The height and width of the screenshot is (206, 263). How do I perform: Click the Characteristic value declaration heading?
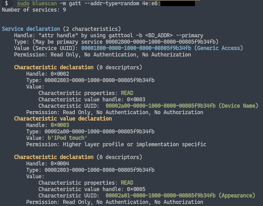click(63, 119)
